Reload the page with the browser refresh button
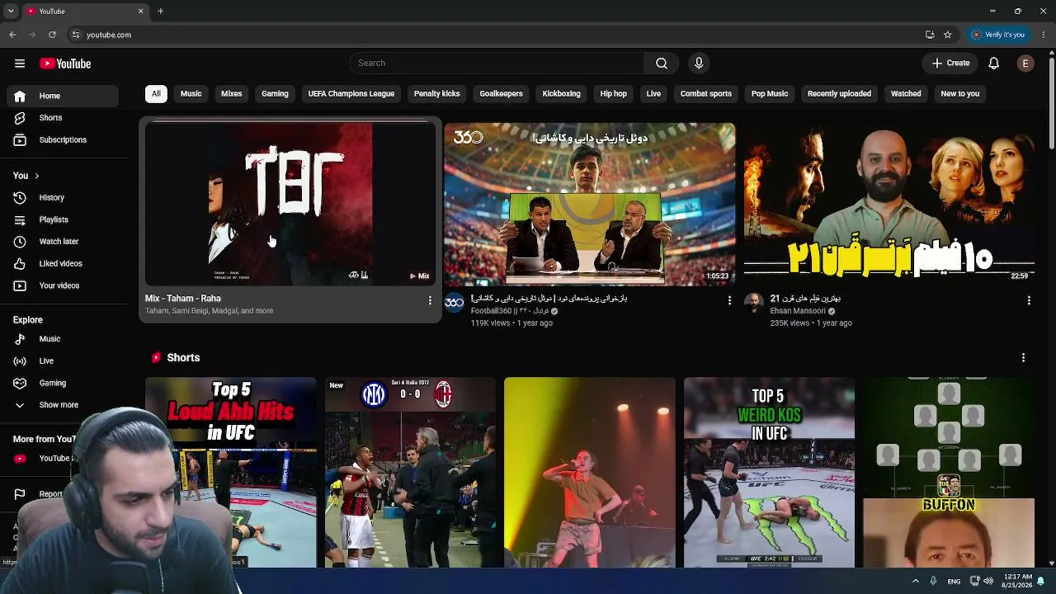 click(52, 35)
